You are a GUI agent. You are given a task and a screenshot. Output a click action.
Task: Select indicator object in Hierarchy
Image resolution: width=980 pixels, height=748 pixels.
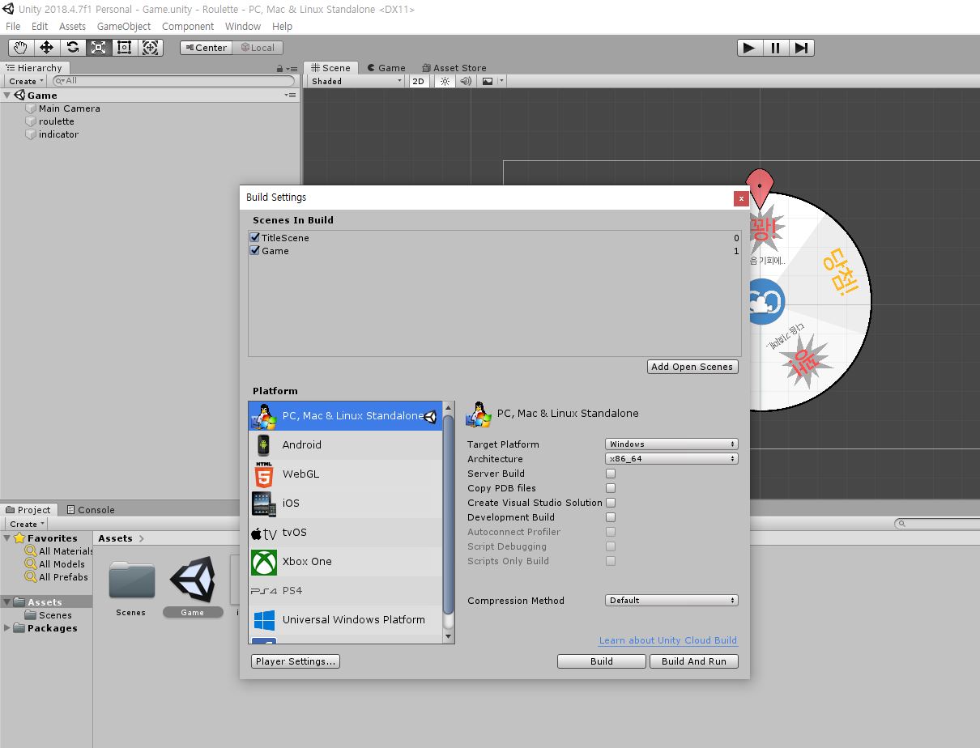58,134
